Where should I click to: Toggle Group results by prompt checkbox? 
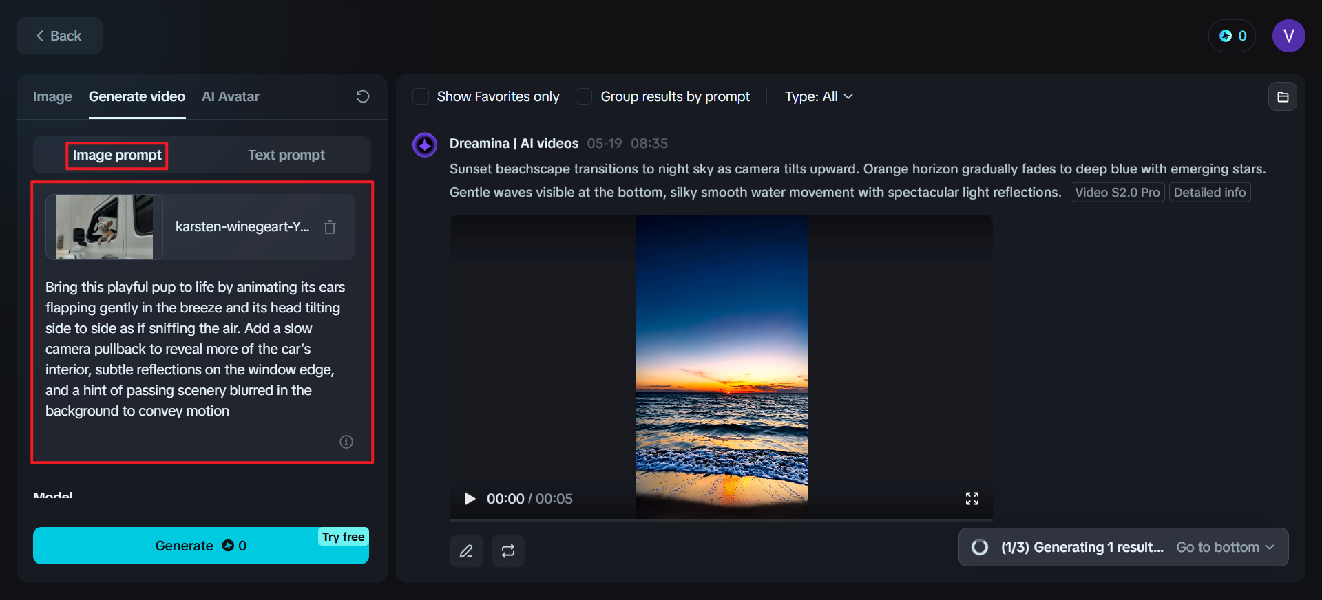click(584, 96)
